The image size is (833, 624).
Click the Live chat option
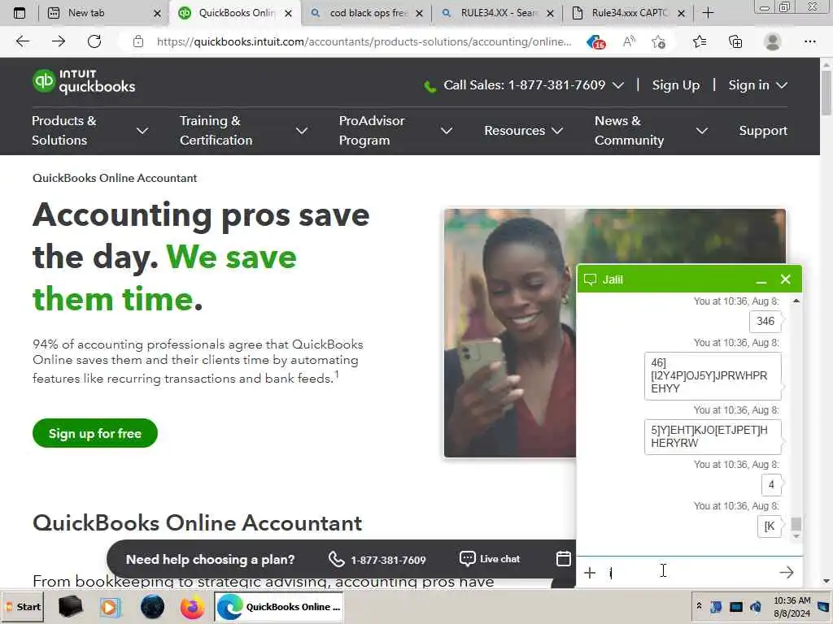click(x=489, y=559)
